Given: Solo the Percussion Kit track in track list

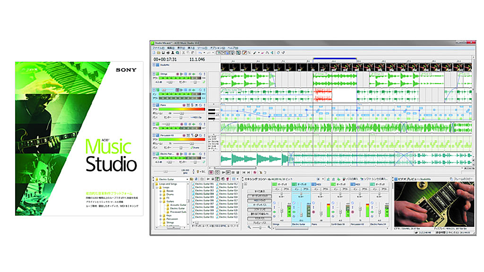Looking at the screenshot, I should coord(204,136).
